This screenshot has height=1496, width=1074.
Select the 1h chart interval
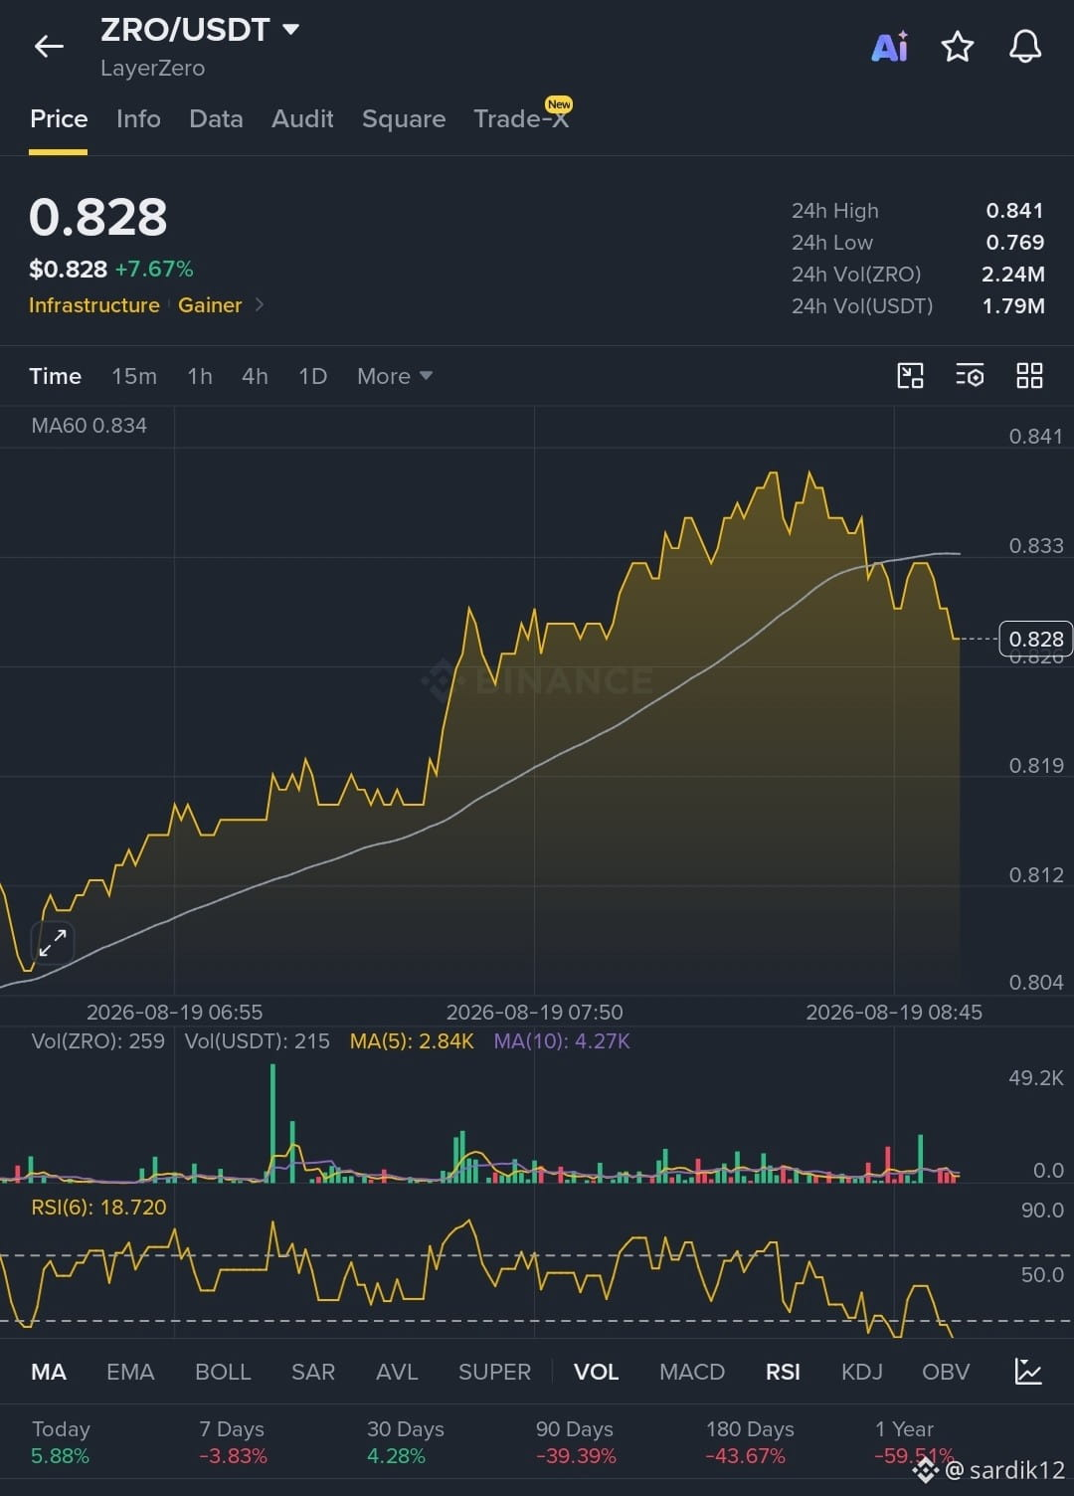200,376
